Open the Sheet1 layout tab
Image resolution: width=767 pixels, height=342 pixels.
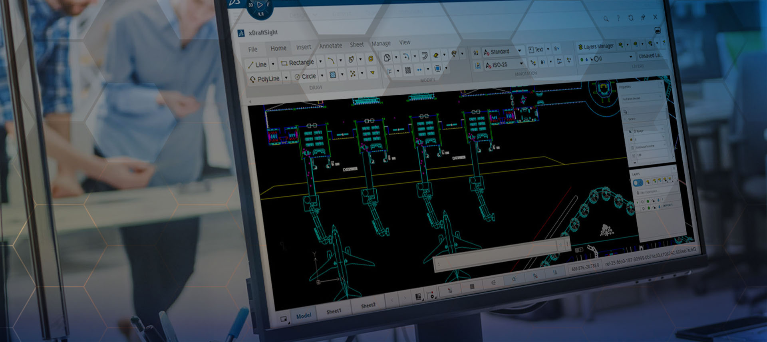coord(334,311)
